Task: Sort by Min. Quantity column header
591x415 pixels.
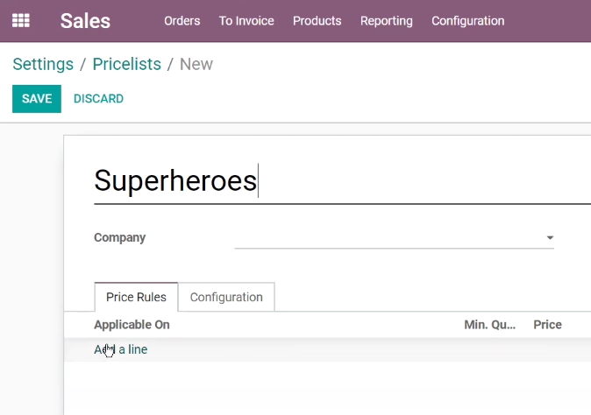Action: point(489,325)
